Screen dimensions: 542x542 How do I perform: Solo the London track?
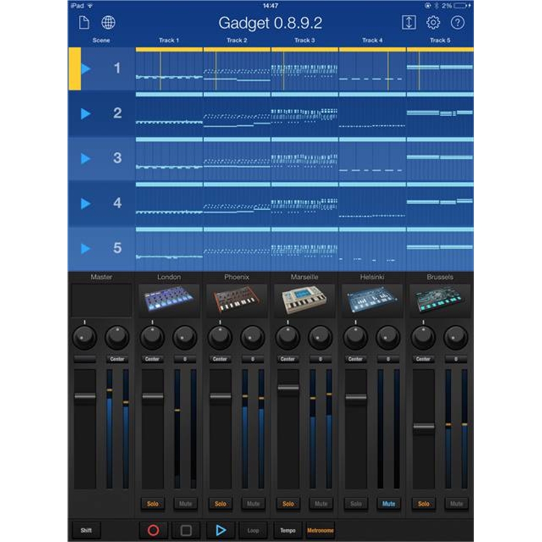[x=152, y=503]
